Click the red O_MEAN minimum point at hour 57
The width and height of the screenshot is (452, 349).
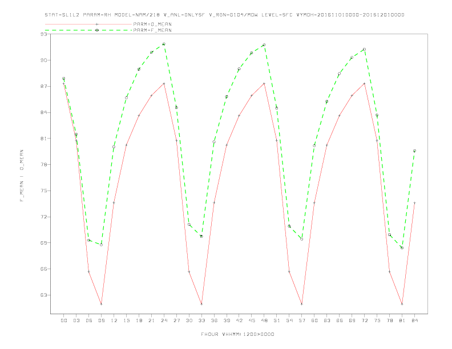[302, 304]
